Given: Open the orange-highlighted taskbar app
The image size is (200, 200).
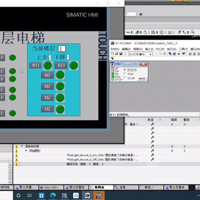Looking at the screenshot, I should tap(99, 195).
